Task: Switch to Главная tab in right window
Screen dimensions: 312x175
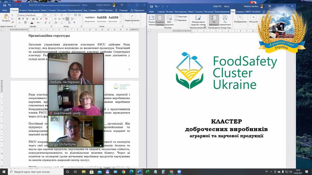Action: click(x=161, y=12)
